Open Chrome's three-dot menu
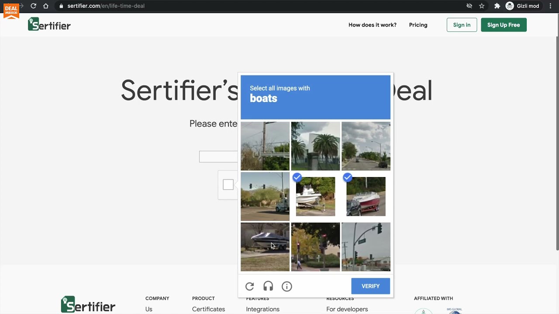Image resolution: width=559 pixels, height=314 pixels. pyautogui.click(x=550, y=6)
